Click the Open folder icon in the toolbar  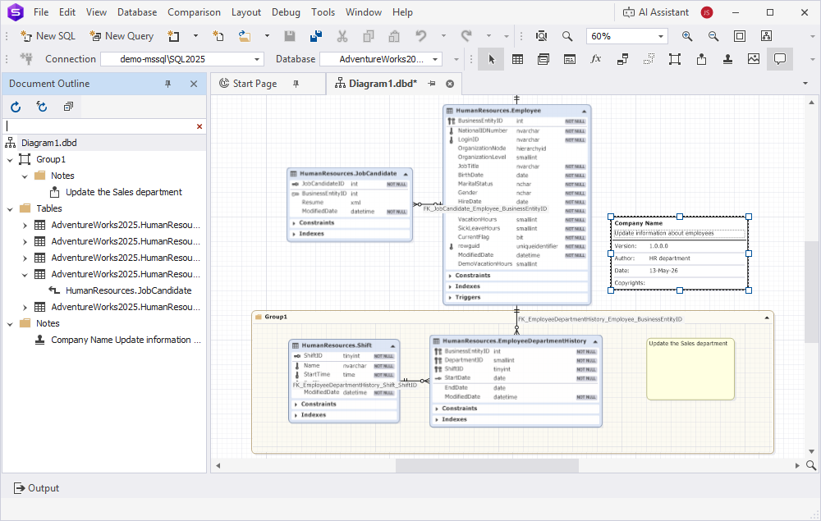244,36
